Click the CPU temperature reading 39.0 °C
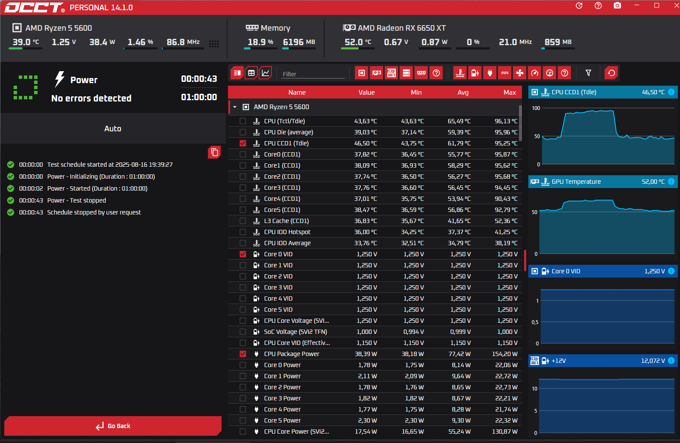 coord(26,42)
